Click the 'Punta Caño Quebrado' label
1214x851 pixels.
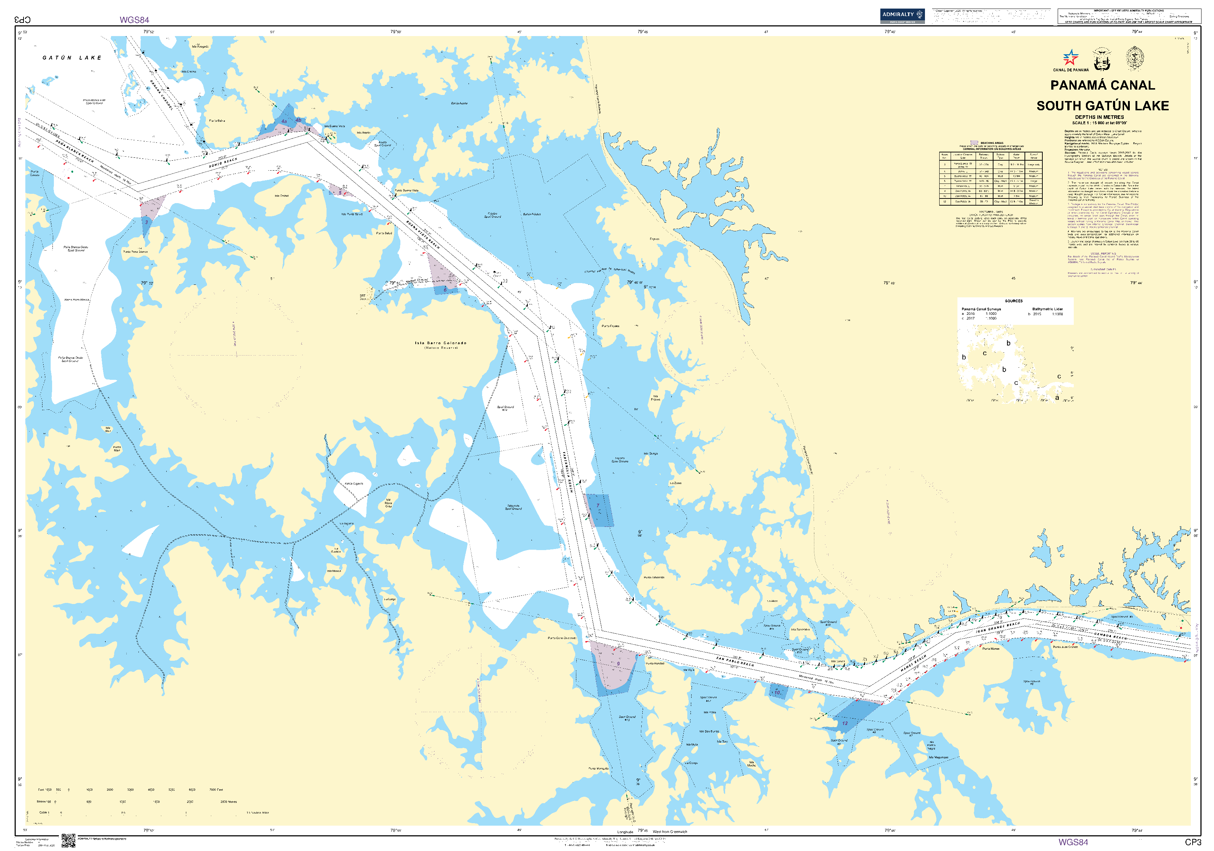562,638
